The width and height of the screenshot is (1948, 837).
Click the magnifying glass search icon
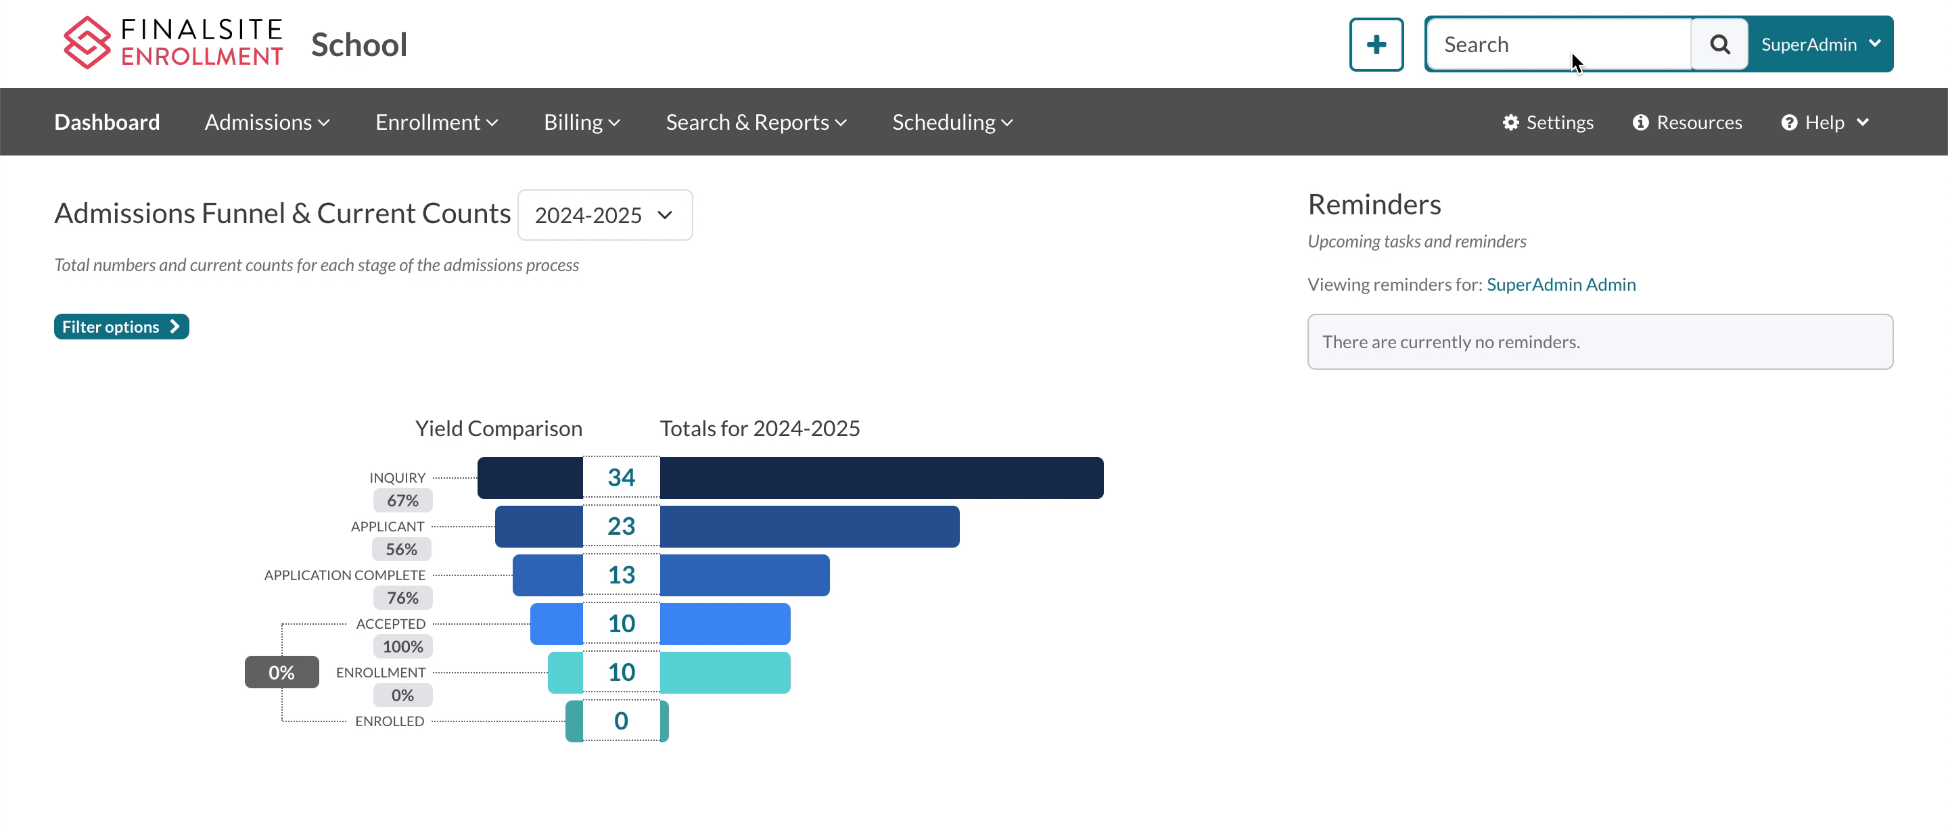point(1719,45)
